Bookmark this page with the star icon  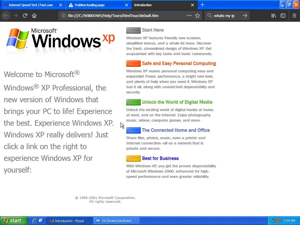[197, 16]
